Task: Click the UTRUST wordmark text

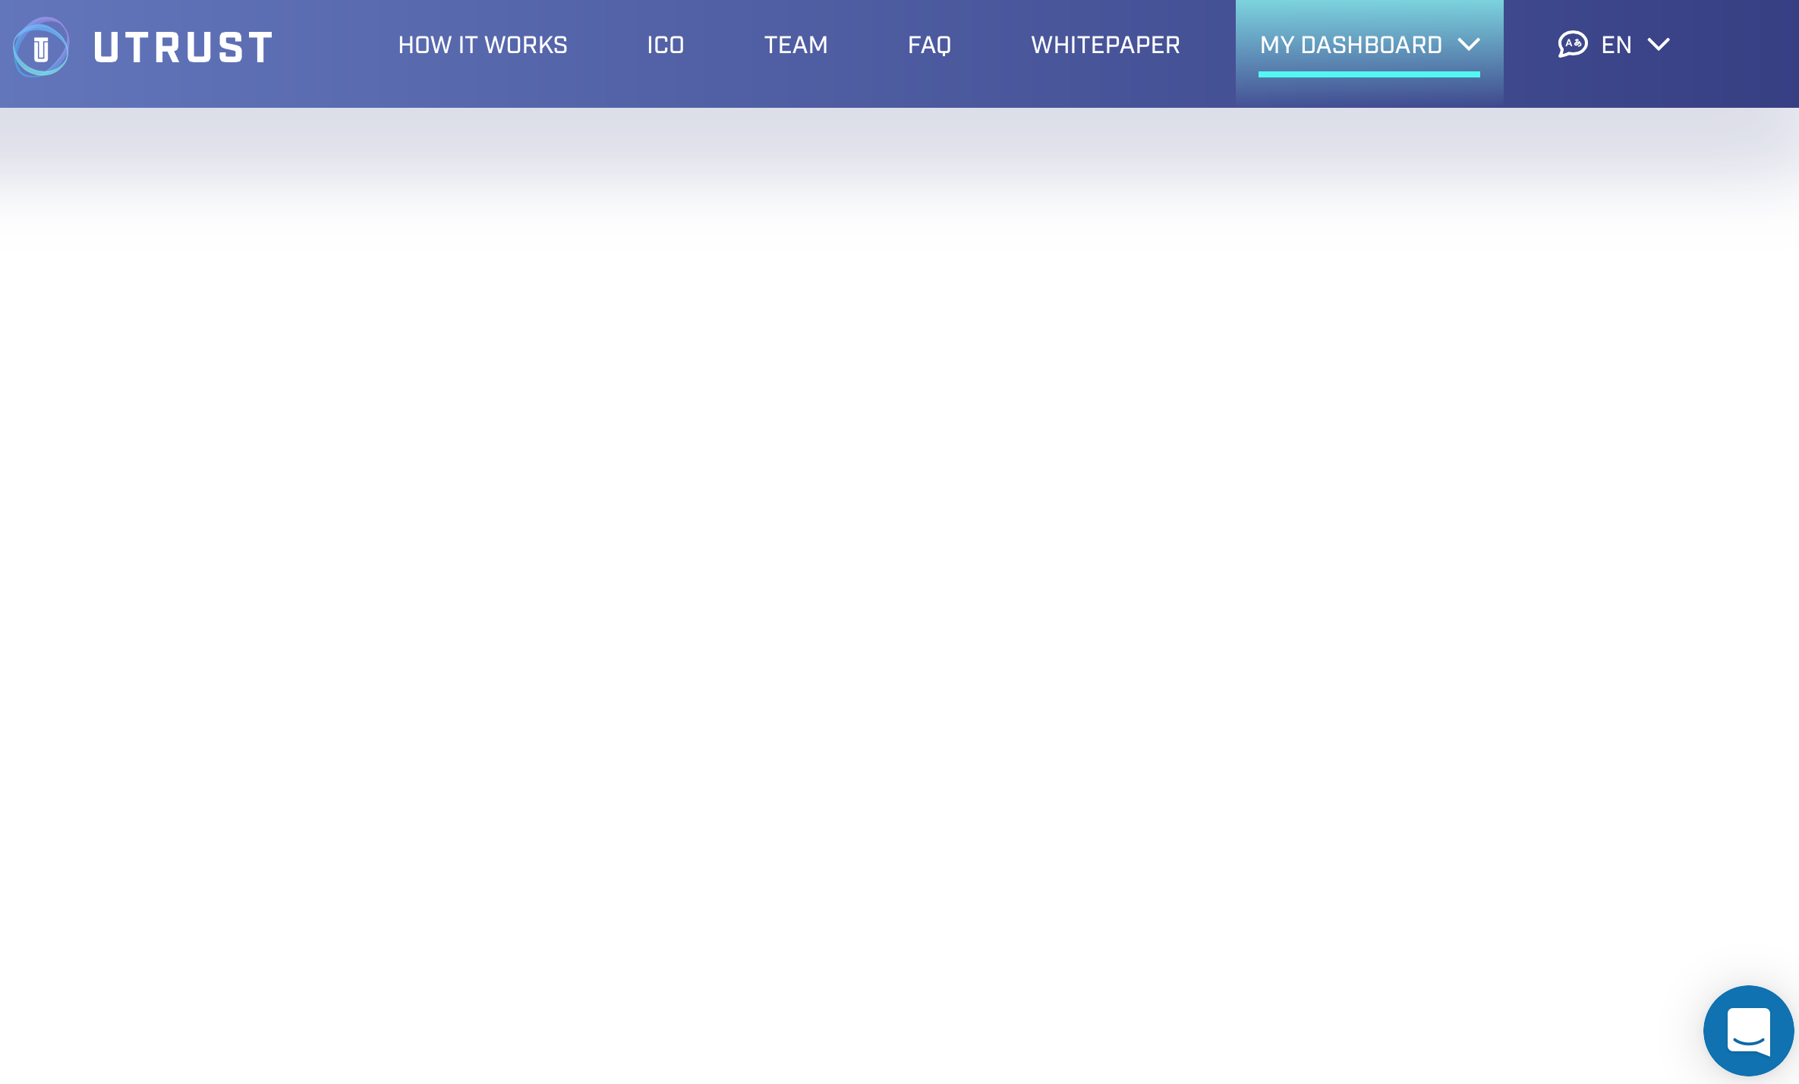Action: pyautogui.click(x=183, y=47)
